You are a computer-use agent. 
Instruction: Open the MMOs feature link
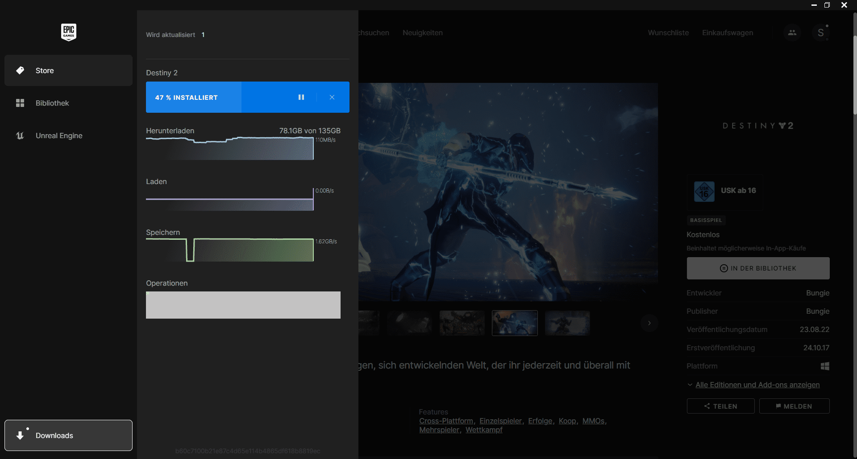tap(593, 421)
